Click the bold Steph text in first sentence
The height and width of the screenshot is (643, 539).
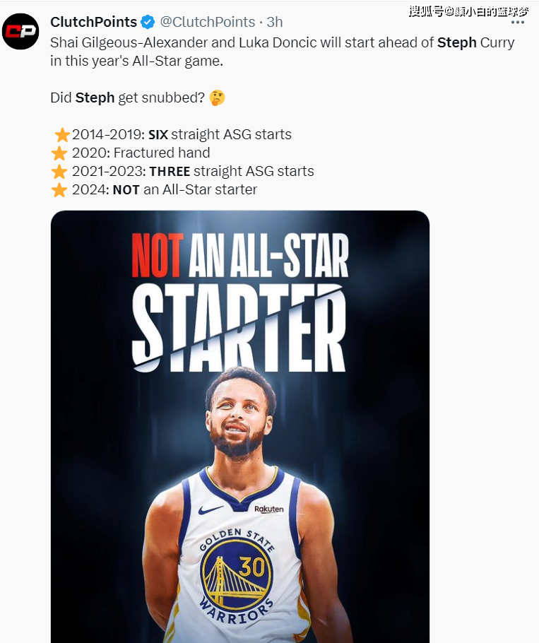tap(456, 42)
